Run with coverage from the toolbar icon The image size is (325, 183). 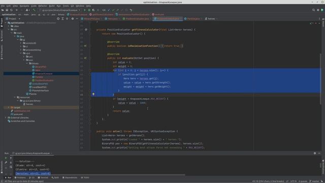pyautogui.click(x=93, y=10)
